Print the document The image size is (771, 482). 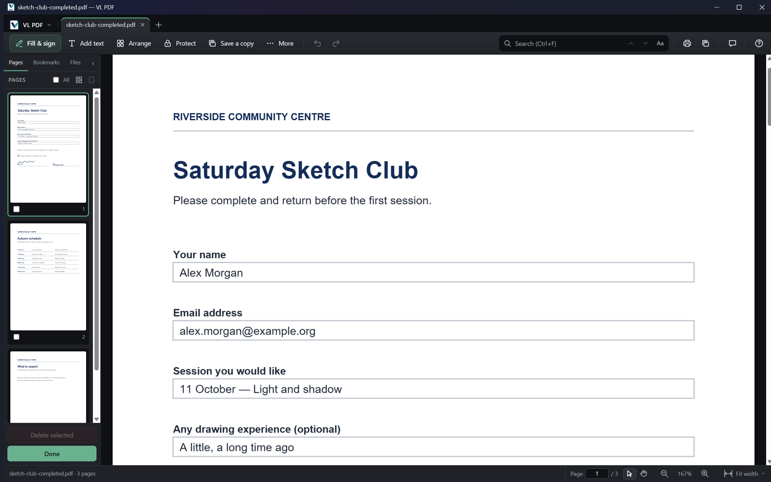pyautogui.click(x=687, y=43)
